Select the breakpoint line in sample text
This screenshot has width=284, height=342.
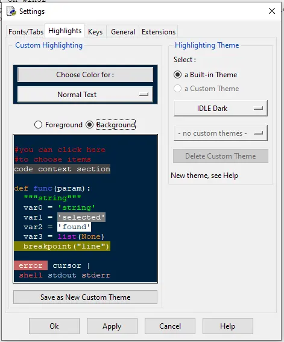(62, 246)
